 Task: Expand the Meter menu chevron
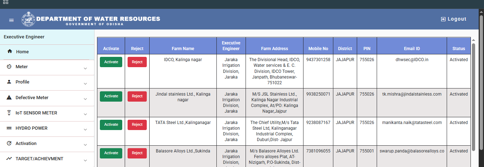tap(85, 69)
